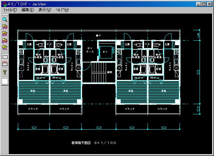
Task: Open the ヘルプ(H) menu
Action: (62, 10)
